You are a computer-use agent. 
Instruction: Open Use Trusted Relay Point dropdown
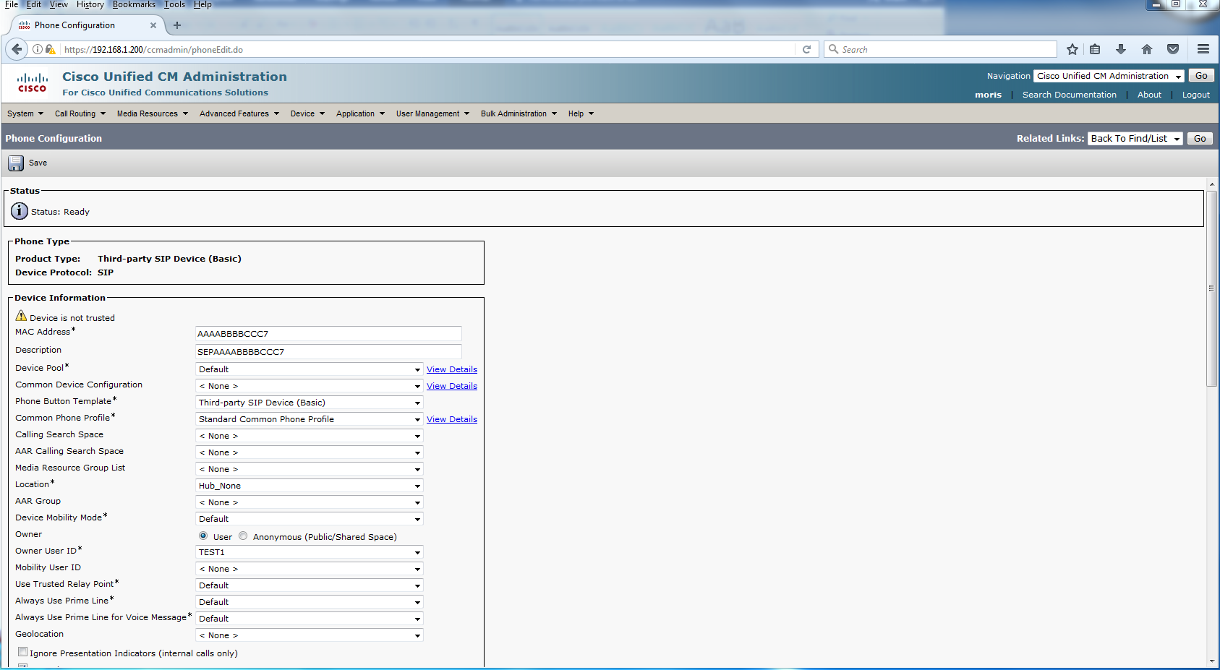point(310,585)
